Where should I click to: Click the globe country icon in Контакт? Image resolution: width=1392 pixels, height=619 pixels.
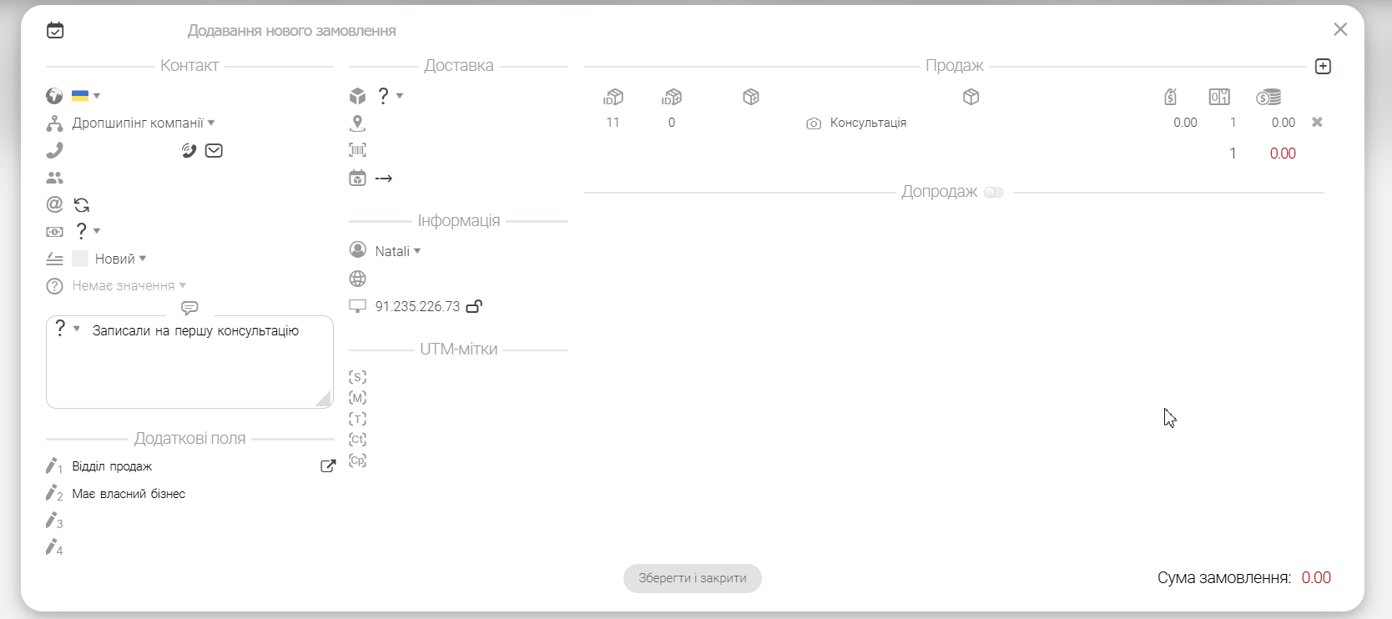pos(54,96)
